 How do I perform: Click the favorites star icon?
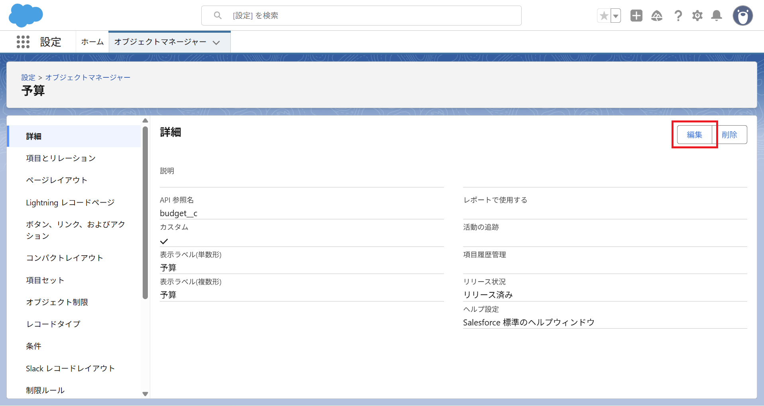[x=604, y=16]
